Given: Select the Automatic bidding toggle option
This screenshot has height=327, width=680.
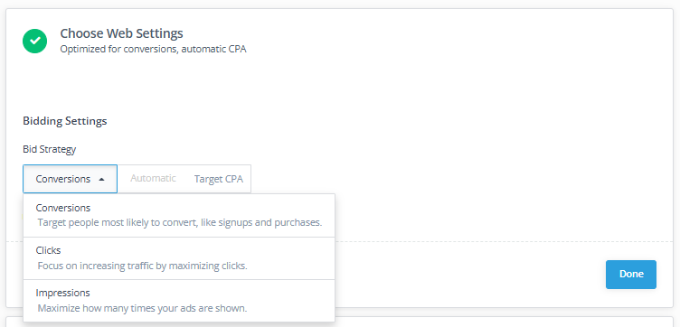Looking at the screenshot, I should point(153,179).
